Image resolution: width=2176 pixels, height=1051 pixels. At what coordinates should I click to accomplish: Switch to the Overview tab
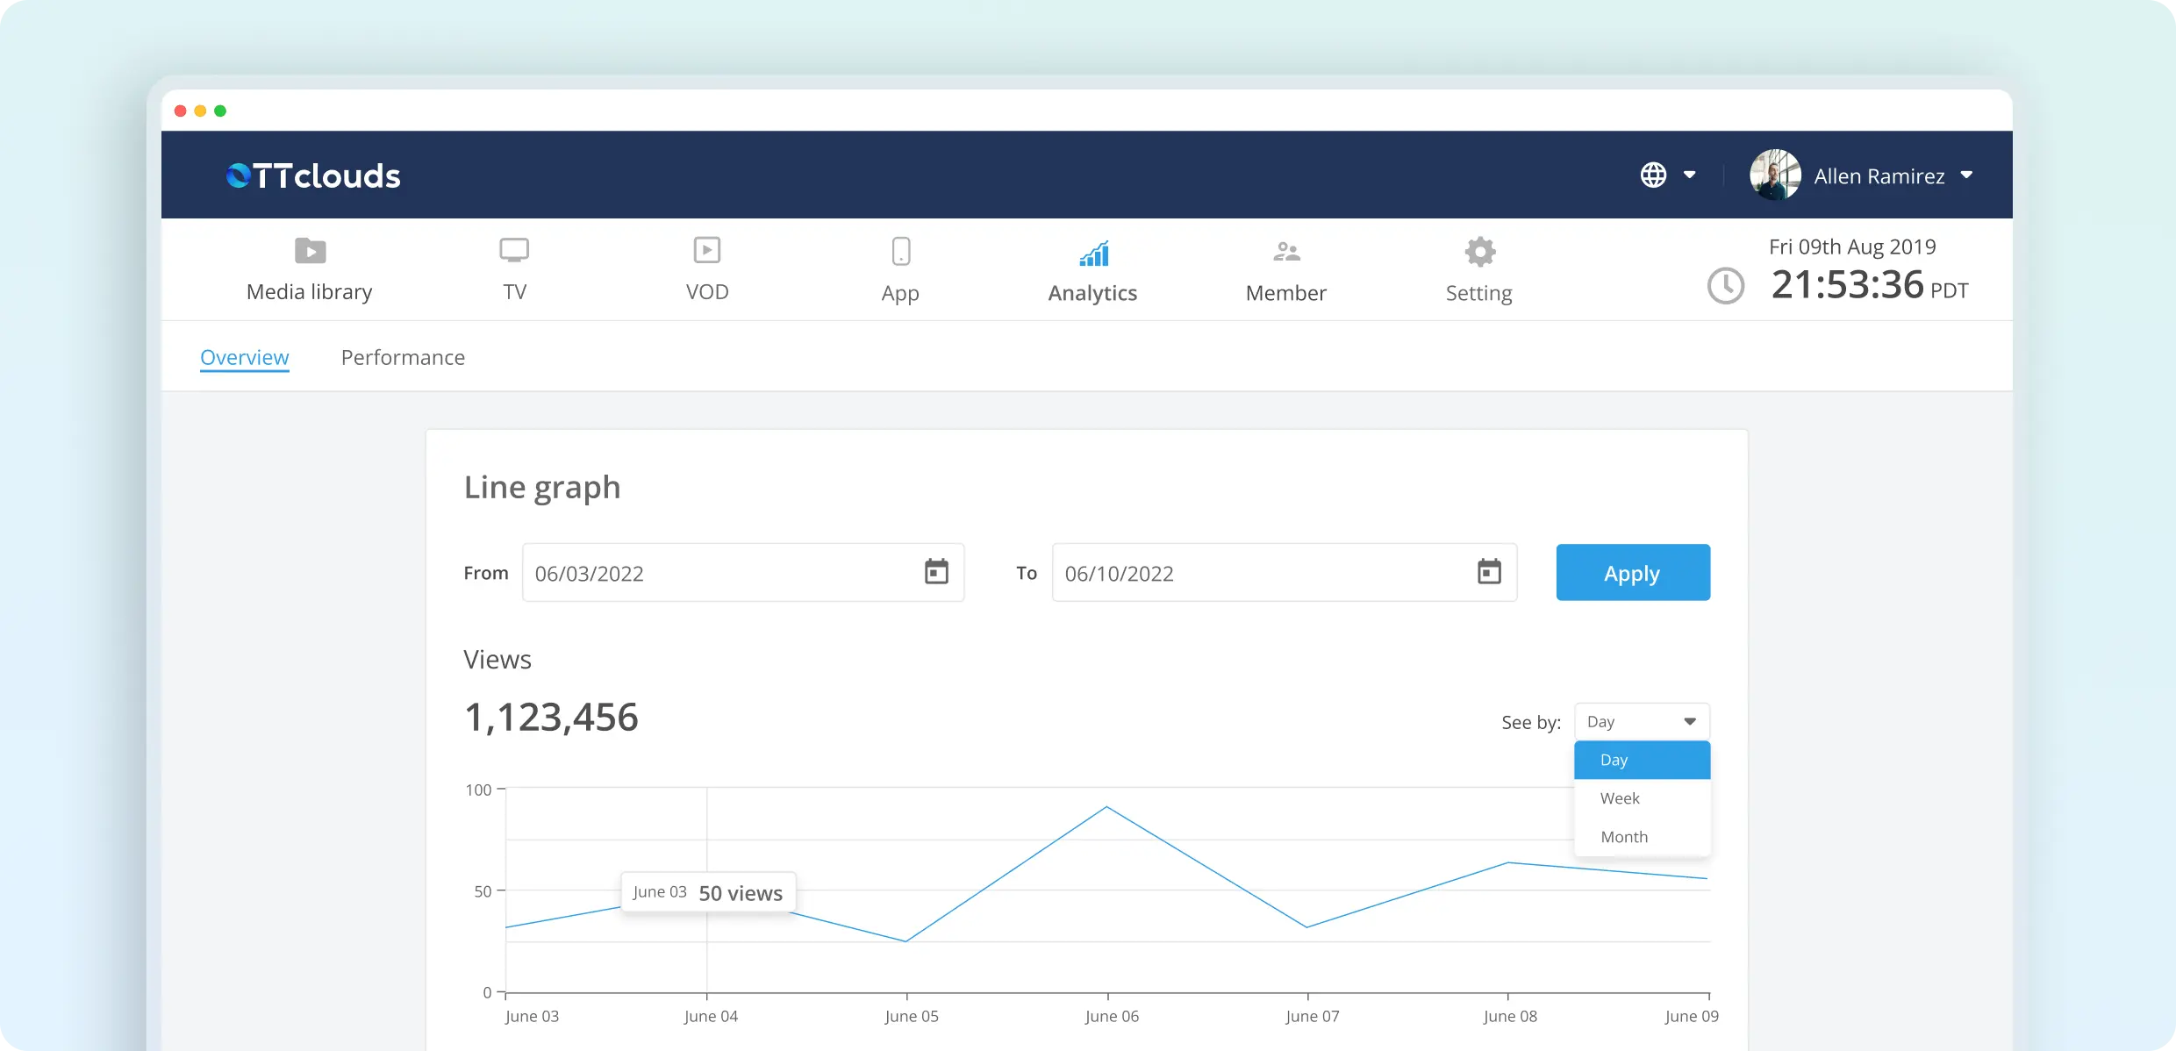tap(244, 357)
